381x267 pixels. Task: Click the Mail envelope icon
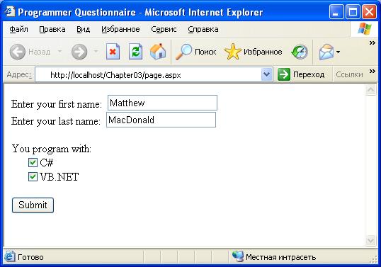pyautogui.click(x=326, y=52)
